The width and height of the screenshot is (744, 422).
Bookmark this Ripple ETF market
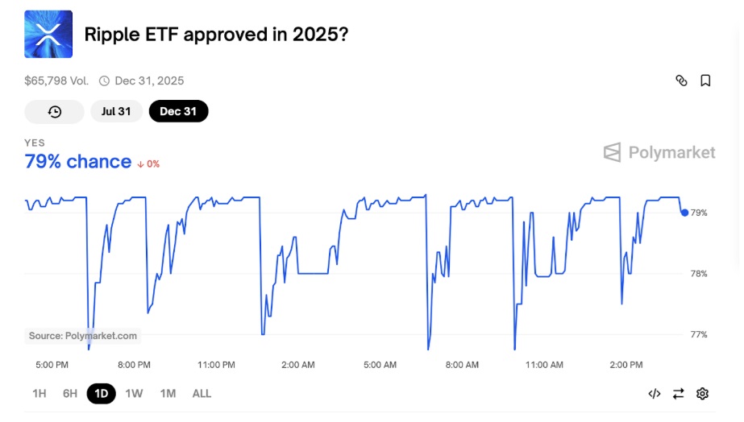point(705,81)
